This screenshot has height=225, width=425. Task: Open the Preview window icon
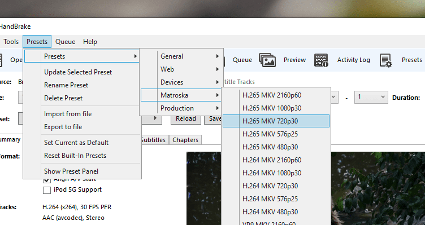(x=267, y=60)
